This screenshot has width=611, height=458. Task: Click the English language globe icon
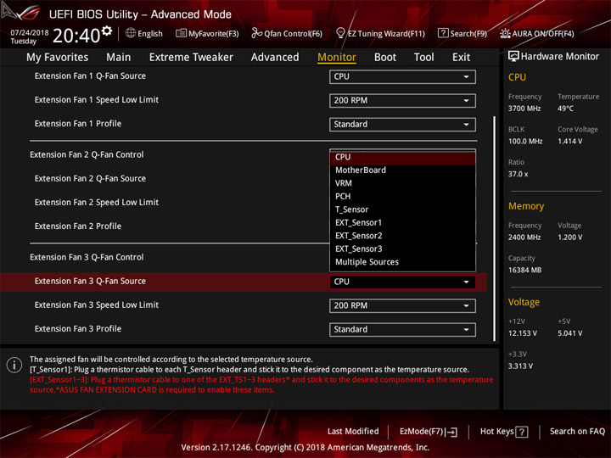131,33
